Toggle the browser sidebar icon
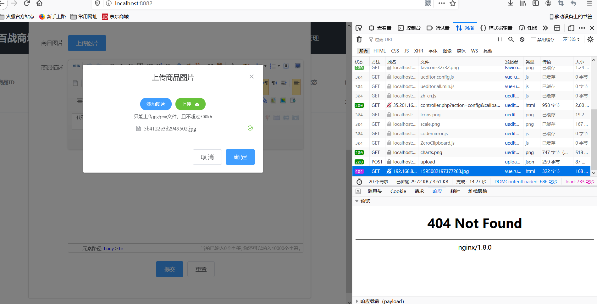597x304 pixels. tap(536, 3)
